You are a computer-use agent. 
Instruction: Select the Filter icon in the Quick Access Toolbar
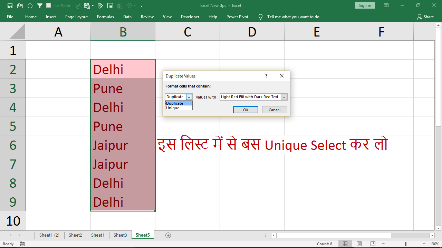click(x=39, y=6)
